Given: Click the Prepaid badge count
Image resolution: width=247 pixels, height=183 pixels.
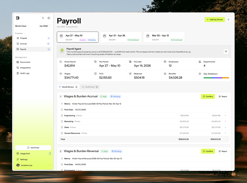Looking at the screenshot, I should click(49, 38).
